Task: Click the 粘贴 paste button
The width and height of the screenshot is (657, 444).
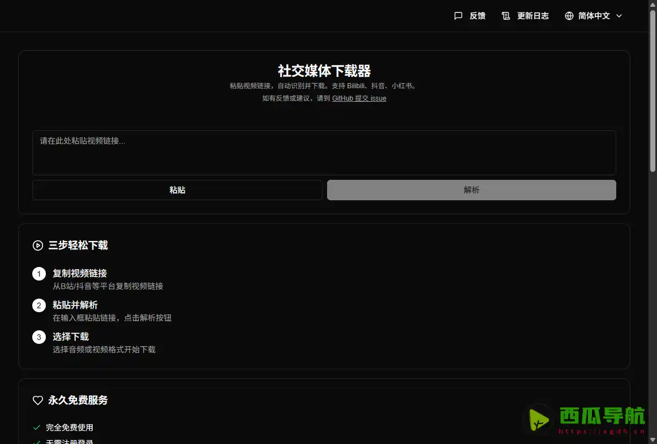Action: coord(177,190)
